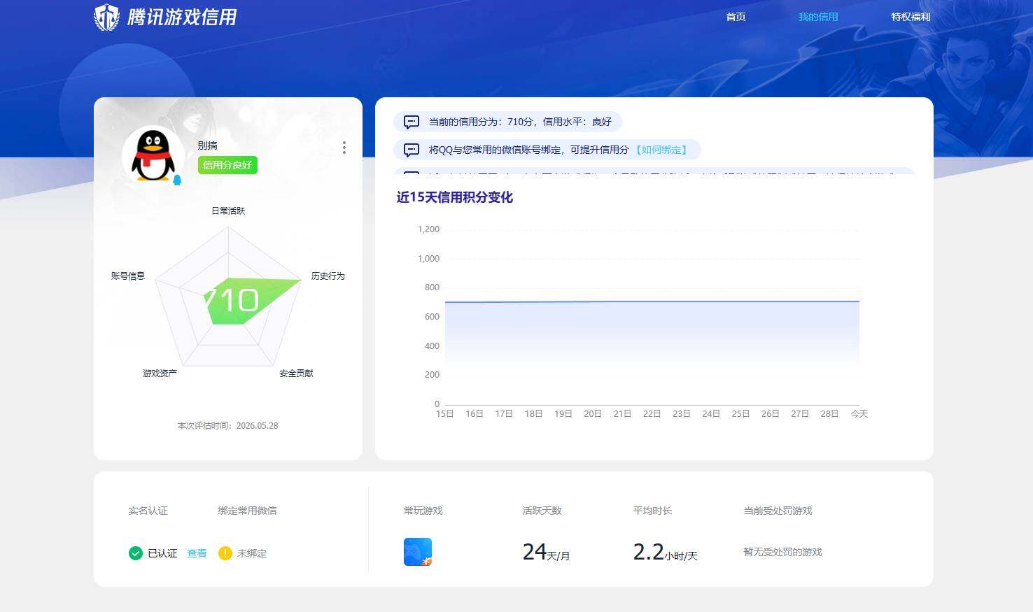Click the 暂无受处罚的游戏 text
The height and width of the screenshot is (612, 1033).
(782, 552)
